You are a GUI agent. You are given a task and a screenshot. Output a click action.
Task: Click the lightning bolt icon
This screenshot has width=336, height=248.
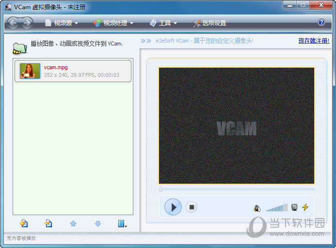(x=305, y=207)
